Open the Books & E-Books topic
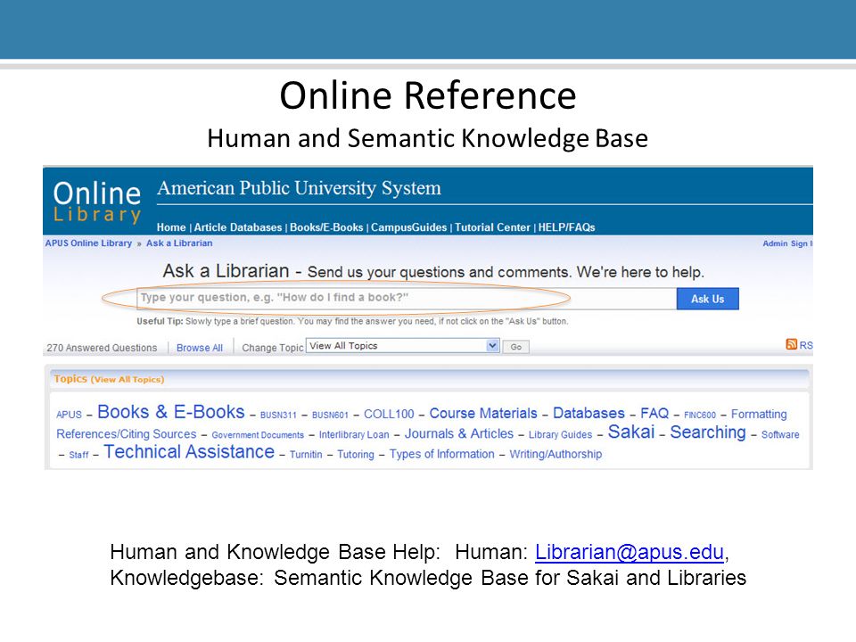 pos(171,412)
